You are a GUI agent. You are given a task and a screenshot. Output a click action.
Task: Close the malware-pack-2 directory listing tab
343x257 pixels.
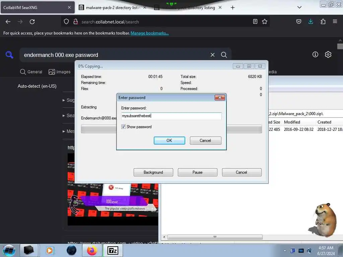tap(145, 8)
